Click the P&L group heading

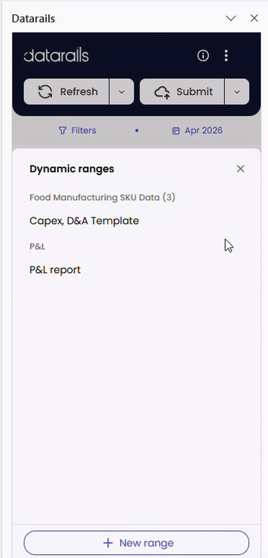point(37,246)
